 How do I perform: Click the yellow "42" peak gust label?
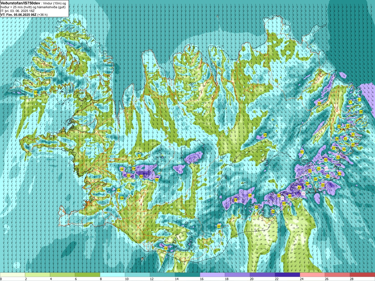point(299,187)
